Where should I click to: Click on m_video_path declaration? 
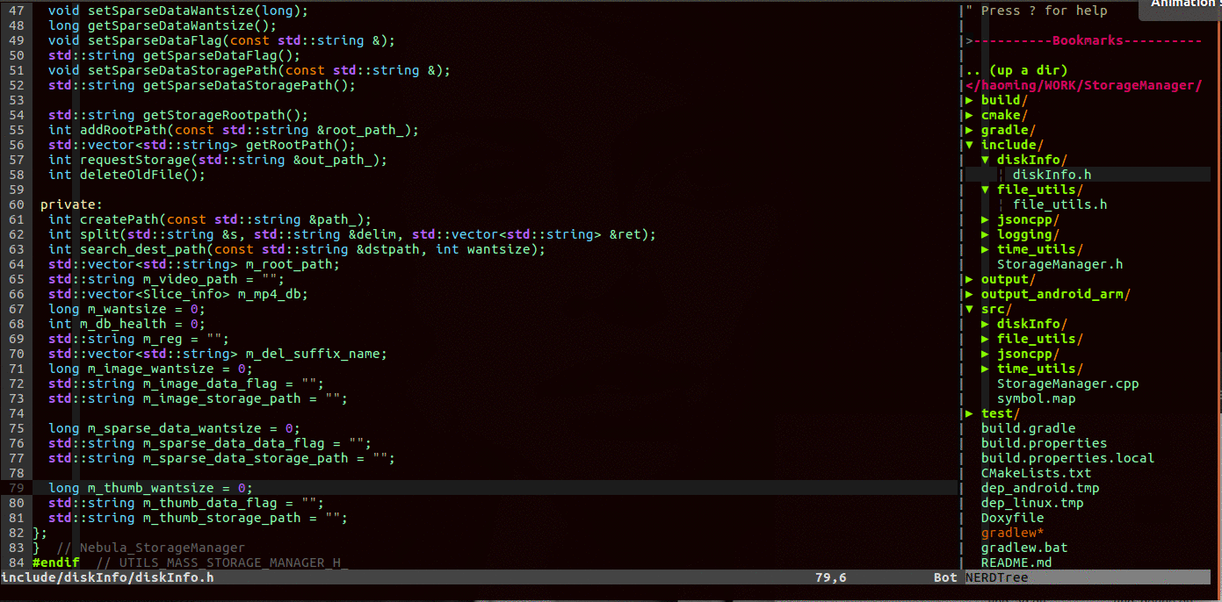point(166,279)
